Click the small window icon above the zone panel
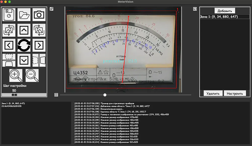The height and width of the screenshot is (146, 252). (195, 9)
